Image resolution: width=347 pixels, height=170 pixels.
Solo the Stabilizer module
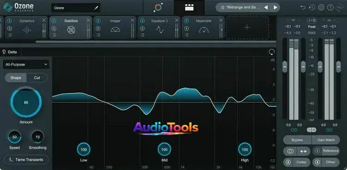pyautogui.click(x=54, y=28)
